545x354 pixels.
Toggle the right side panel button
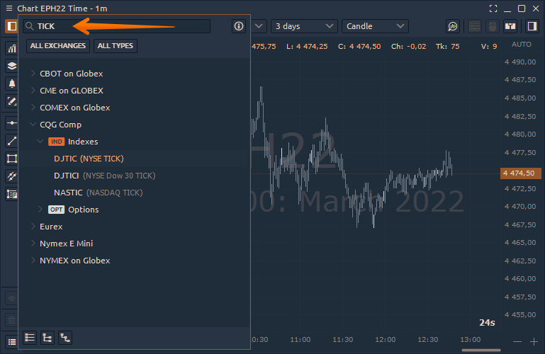(532, 26)
